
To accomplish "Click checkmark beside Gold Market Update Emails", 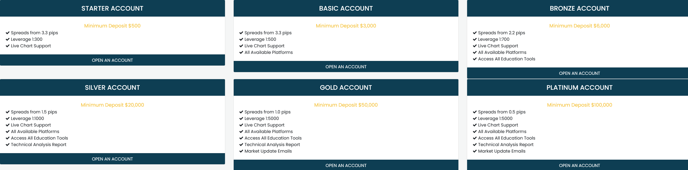I will [241, 151].
